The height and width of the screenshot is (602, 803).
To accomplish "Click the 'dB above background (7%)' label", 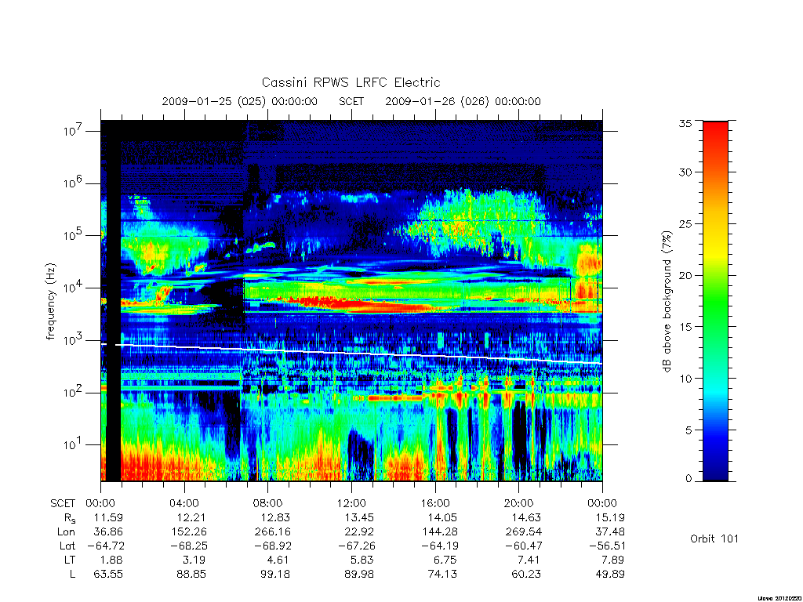I will [x=667, y=301].
